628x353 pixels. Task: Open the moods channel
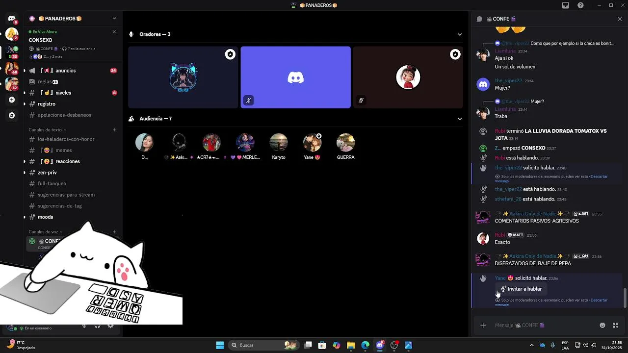[x=73, y=217]
